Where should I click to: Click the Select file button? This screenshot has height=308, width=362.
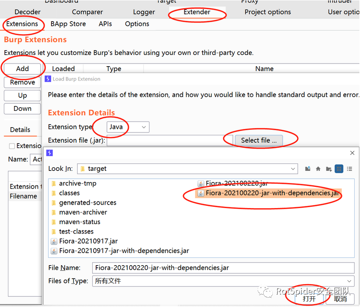259,141
